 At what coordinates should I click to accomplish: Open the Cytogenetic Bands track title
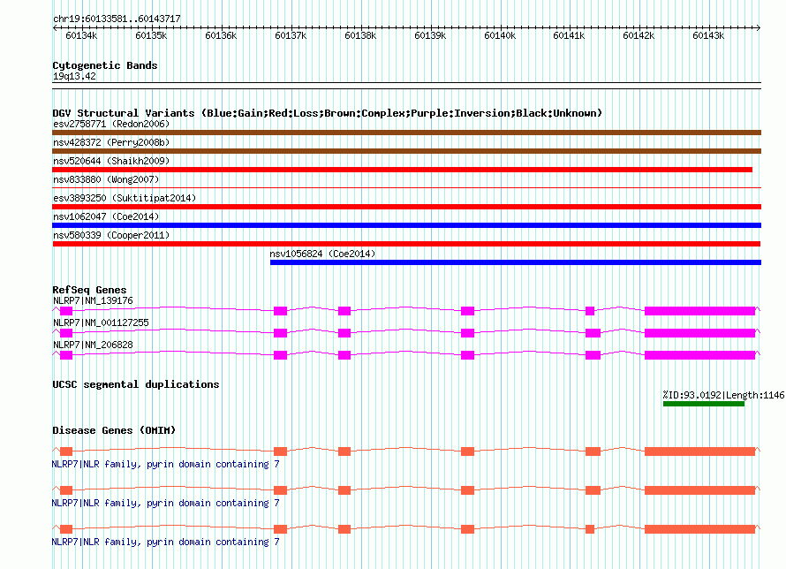(105, 65)
